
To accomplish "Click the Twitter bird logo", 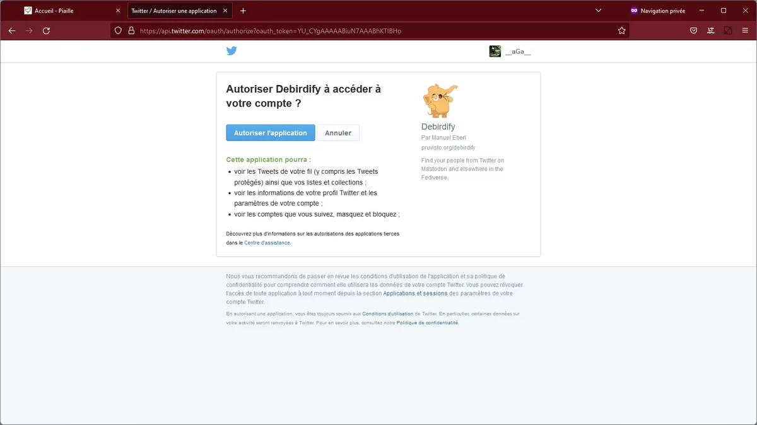I will [x=232, y=51].
